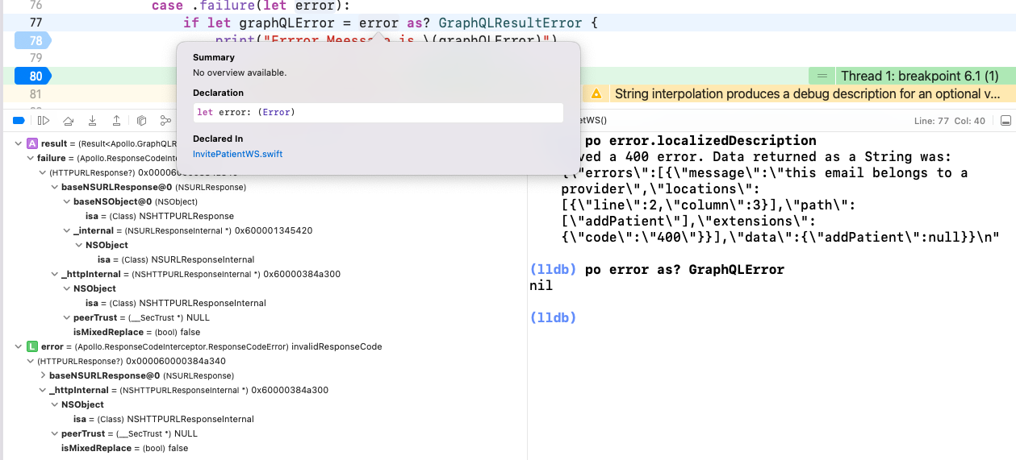Viewport: 1016px width, 460px height.
Task: Open the debug view hierarchy icon
Action: tap(141, 121)
